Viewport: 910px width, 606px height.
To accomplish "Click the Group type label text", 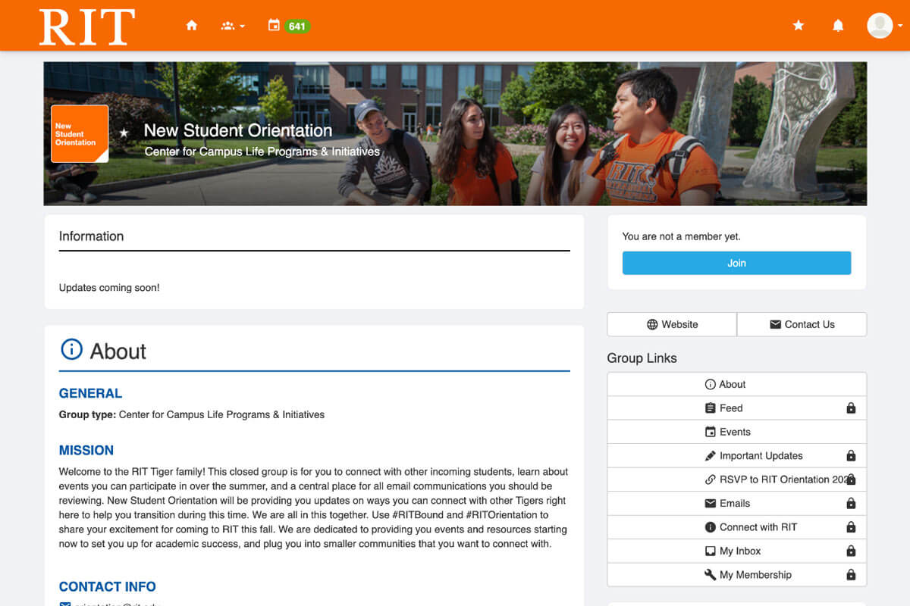I will [x=87, y=414].
